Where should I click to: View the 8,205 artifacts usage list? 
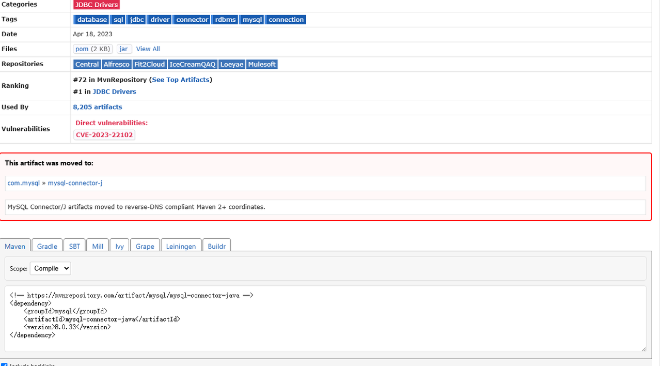pyautogui.click(x=98, y=107)
